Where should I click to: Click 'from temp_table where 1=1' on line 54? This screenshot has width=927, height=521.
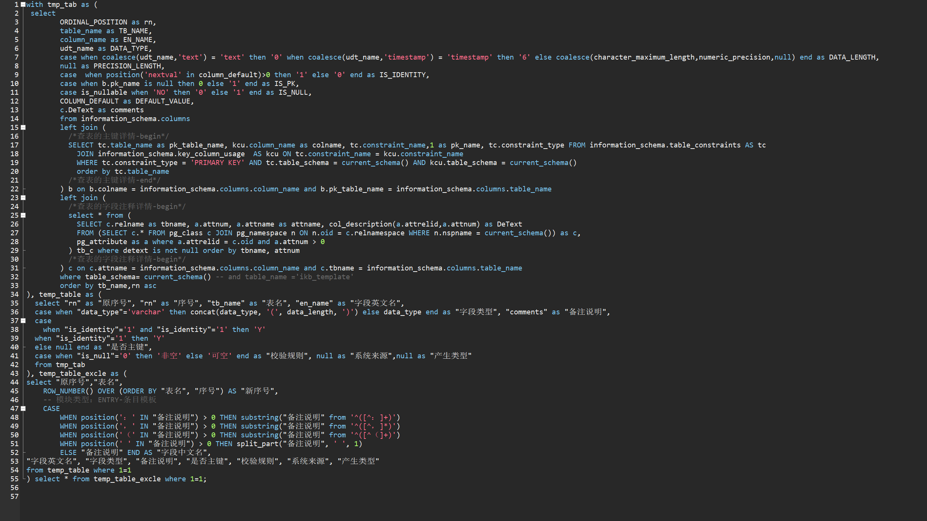(x=79, y=470)
